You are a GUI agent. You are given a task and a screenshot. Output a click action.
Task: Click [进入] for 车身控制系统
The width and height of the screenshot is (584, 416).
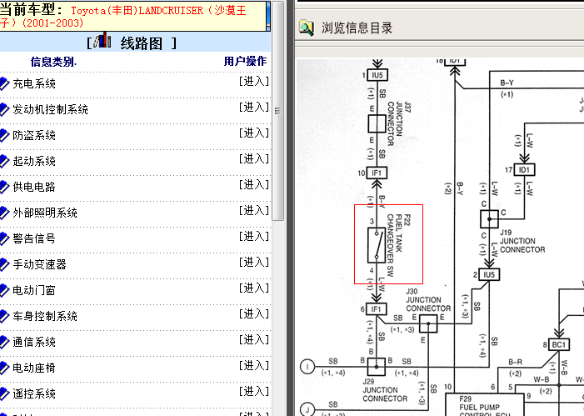[x=253, y=313]
